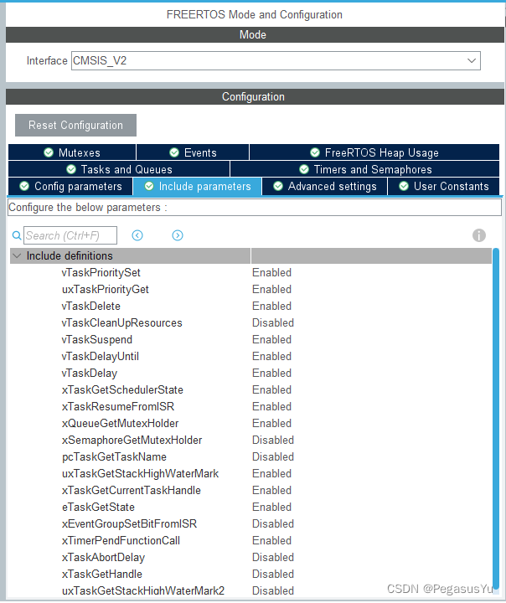Select the xTaskAbortDelay parameter
The width and height of the screenshot is (506, 603).
[x=103, y=557]
